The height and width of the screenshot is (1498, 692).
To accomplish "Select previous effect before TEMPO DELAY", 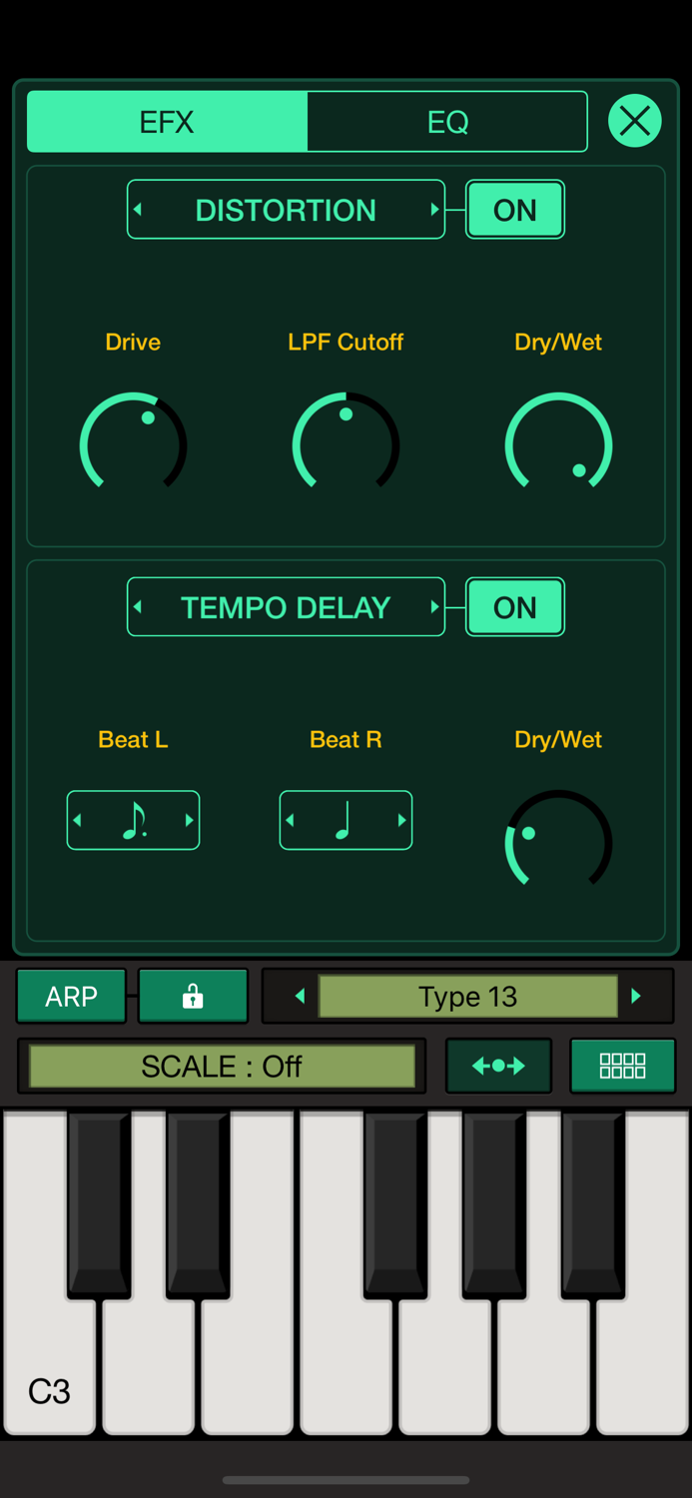I will pyautogui.click(x=138, y=607).
